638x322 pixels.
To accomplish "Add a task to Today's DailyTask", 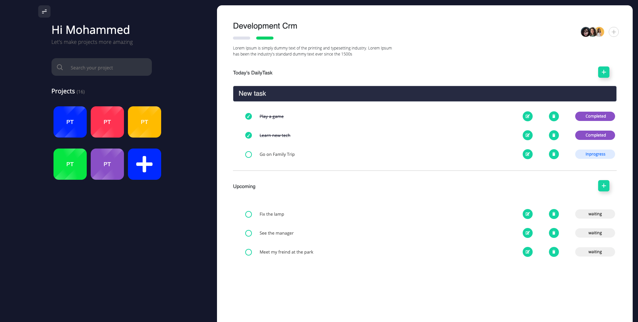I will (x=603, y=72).
